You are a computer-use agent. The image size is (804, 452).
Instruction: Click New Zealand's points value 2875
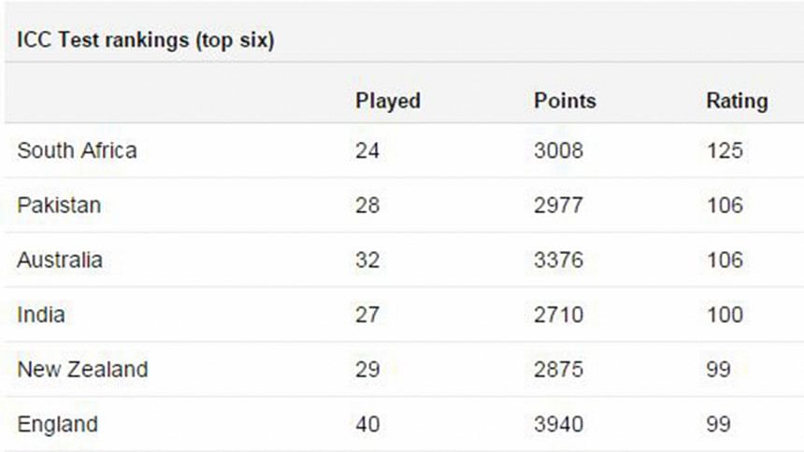pyautogui.click(x=558, y=369)
